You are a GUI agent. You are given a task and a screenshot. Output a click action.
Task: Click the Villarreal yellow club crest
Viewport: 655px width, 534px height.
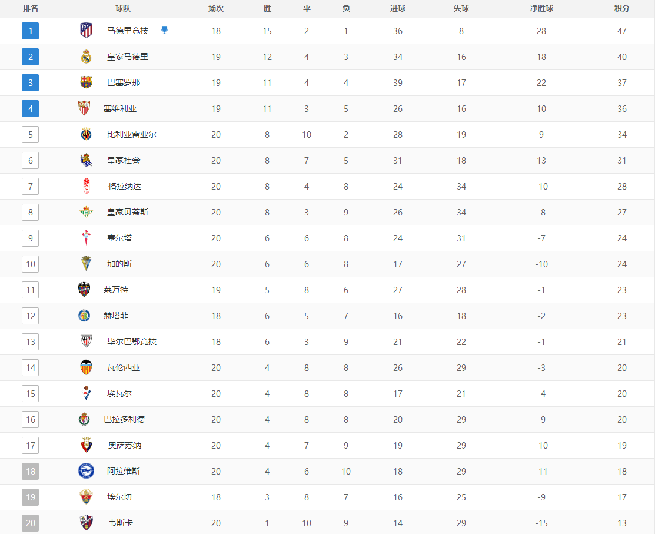(x=86, y=134)
